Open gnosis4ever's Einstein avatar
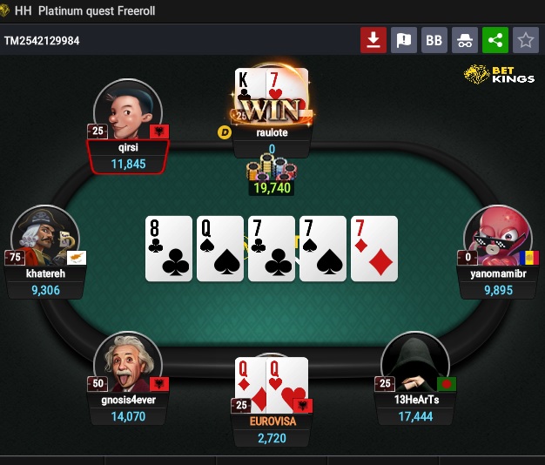 click(x=128, y=362)
